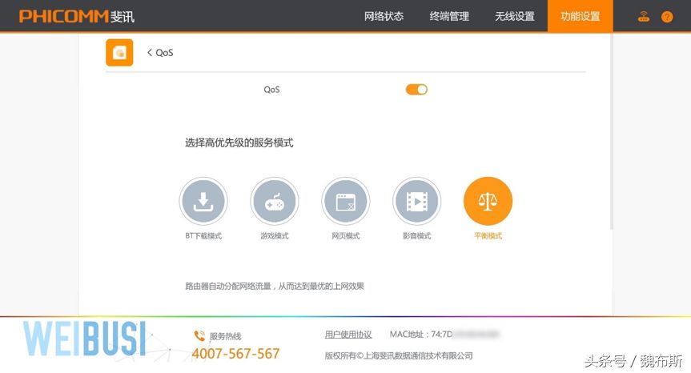
Task: Click the orange QoS section icon
Action: [119, 52]
